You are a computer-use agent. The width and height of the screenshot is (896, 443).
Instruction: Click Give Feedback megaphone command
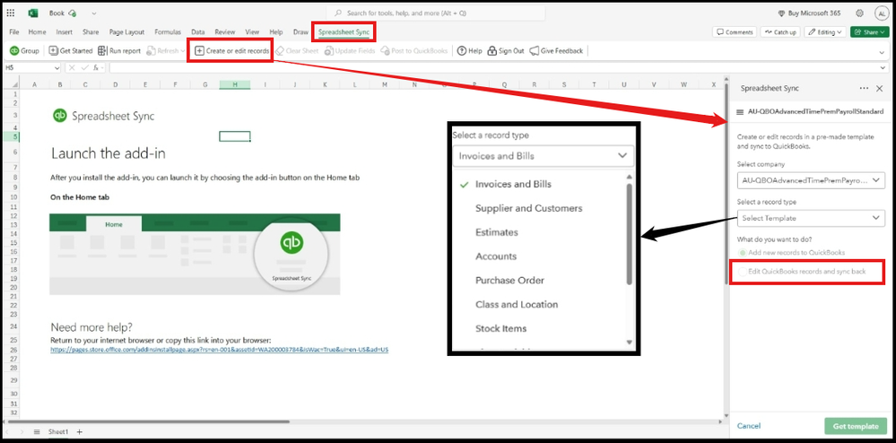point(557,51)
